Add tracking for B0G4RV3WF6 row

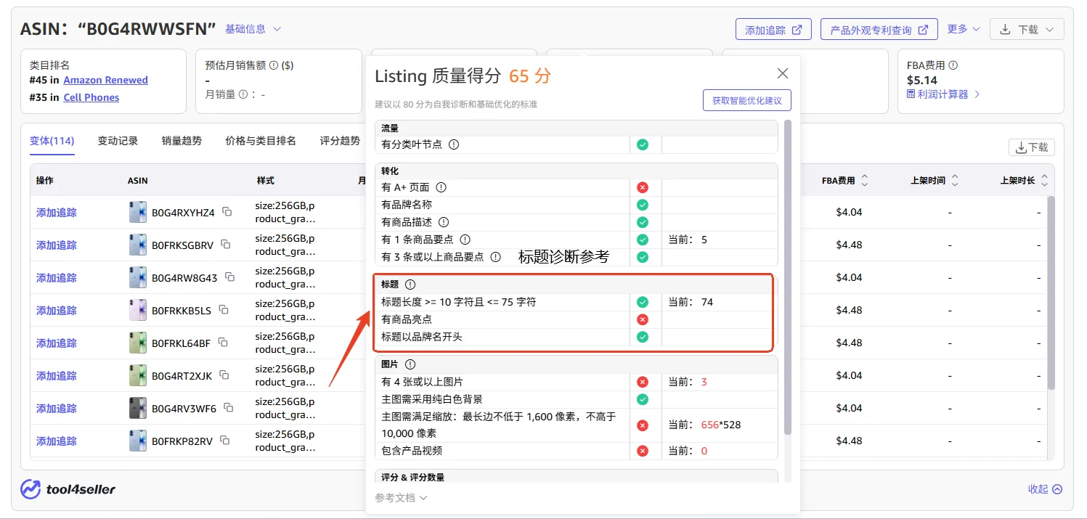(57, 409)
